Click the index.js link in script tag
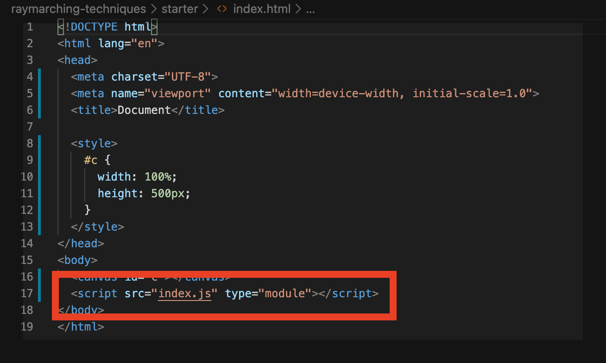The width and height of the screenshot is (606, 363). (185, 293)
